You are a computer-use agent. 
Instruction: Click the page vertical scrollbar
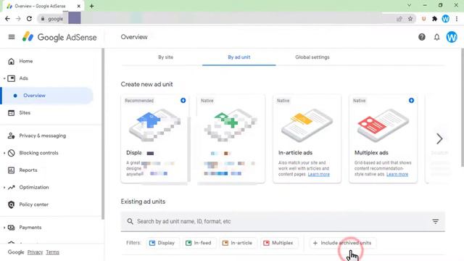pos(463,107)
